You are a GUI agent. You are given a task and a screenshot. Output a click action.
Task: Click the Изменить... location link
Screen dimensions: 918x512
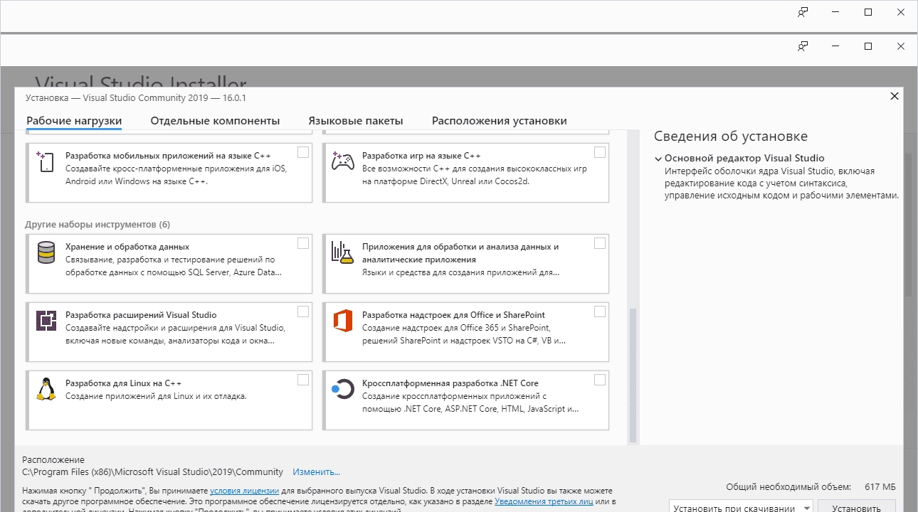(316, 472)
